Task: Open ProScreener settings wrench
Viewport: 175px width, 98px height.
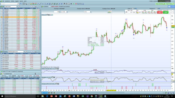Action: point(26,51)
